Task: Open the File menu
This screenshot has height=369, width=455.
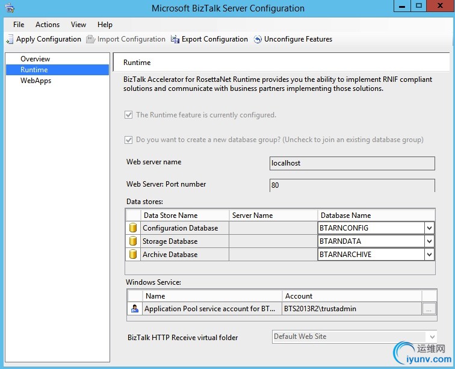Action: pyautogui.click(x=19, y=25)
